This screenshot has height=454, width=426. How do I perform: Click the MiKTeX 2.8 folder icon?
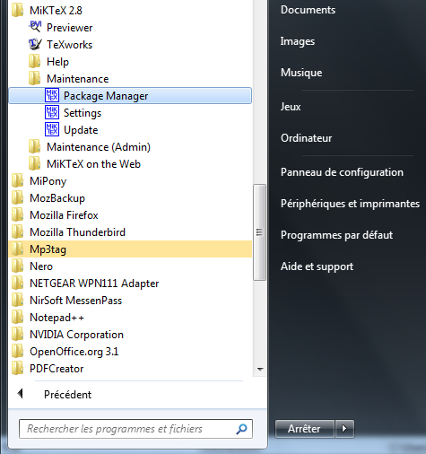[x=18, y=10]
